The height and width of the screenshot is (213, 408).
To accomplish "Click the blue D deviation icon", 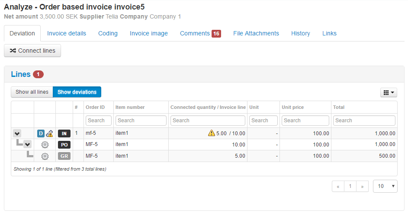I will [x=41, y=134].
